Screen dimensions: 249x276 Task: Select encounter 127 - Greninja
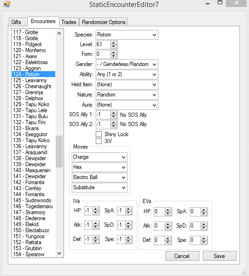click(x=34, y=92)
